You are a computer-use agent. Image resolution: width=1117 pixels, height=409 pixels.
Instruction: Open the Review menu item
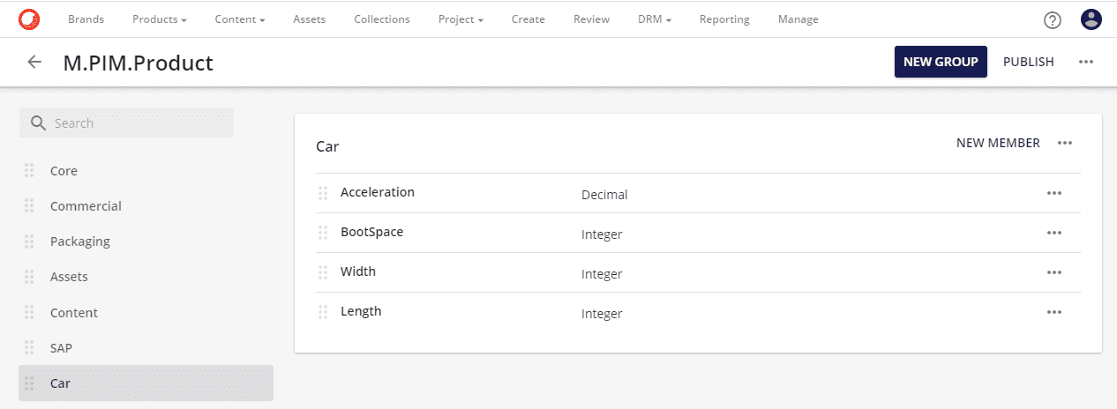pyautogui.click(x=591, y=19)
